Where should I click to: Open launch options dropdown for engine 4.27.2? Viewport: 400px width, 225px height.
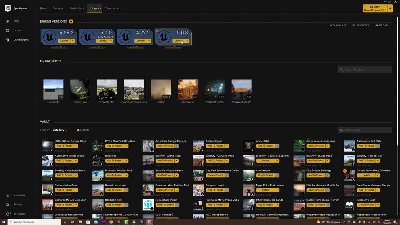point(149,41)
